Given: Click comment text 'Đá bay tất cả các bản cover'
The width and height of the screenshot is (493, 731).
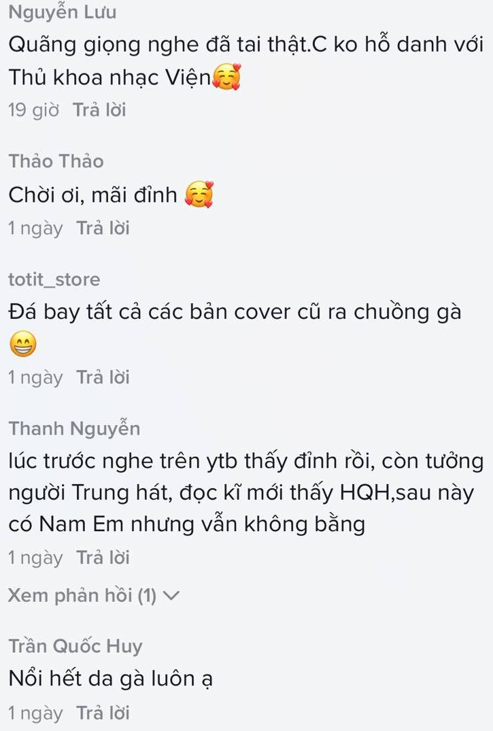Looking at the screenshot, I should click(149, 312).
